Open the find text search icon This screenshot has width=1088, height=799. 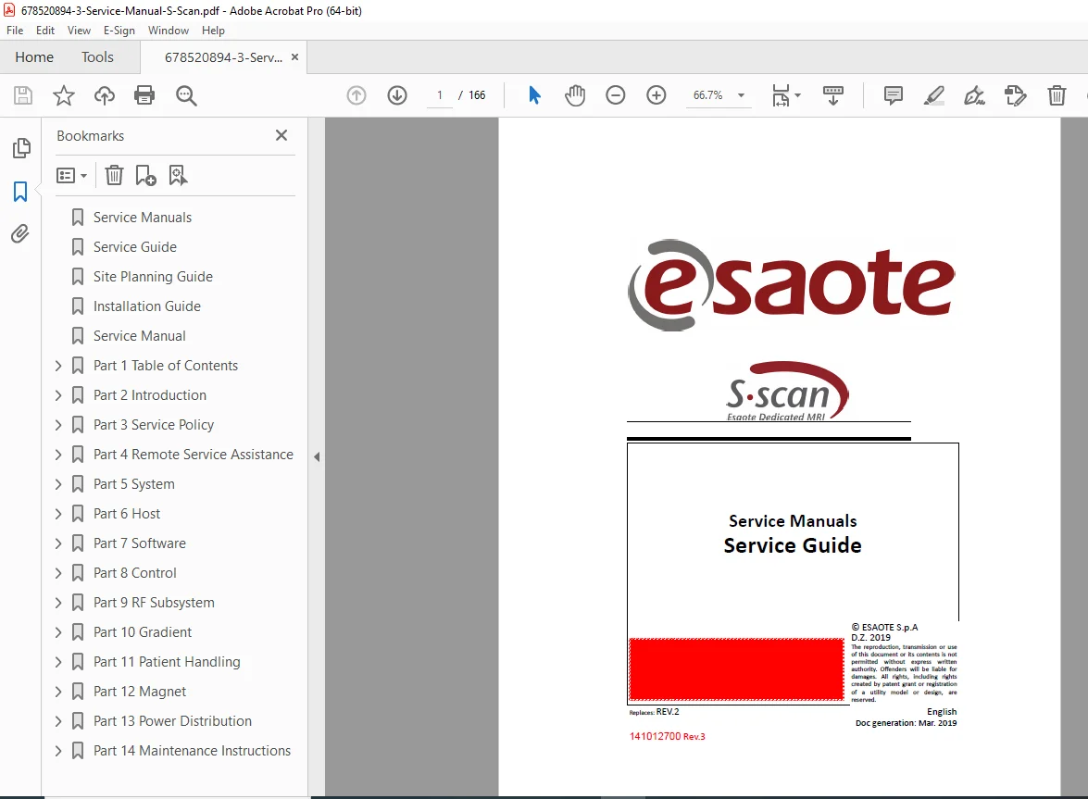[x=186, y=95]
